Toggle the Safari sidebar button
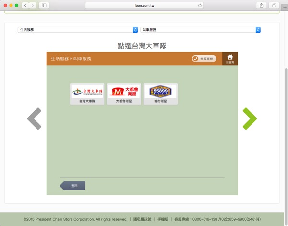The width and height of the screenshot is (288, 226). pos(44,5)
